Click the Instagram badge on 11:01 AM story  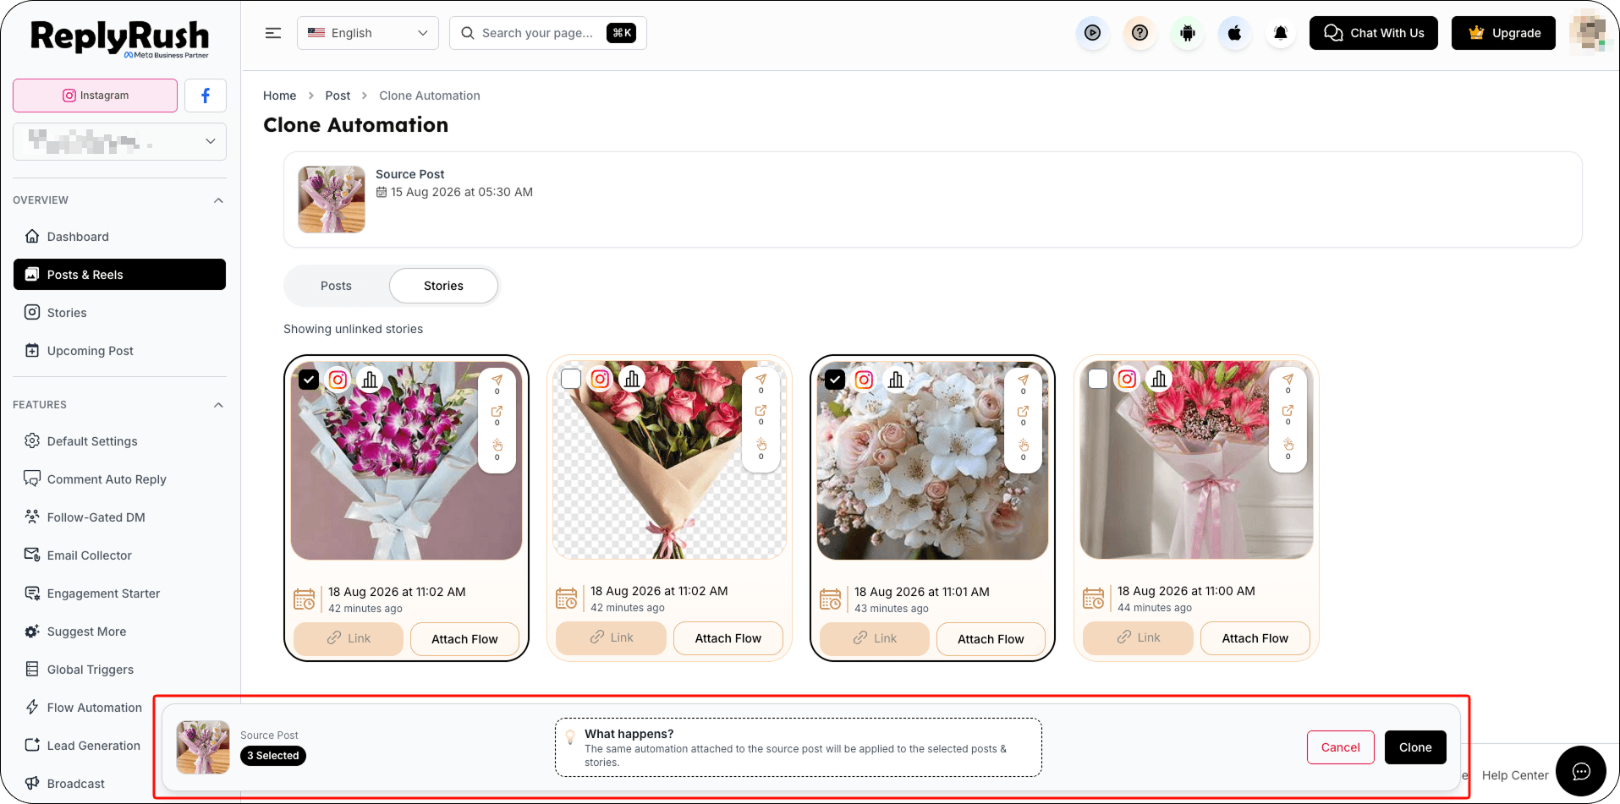click(864, 380)
